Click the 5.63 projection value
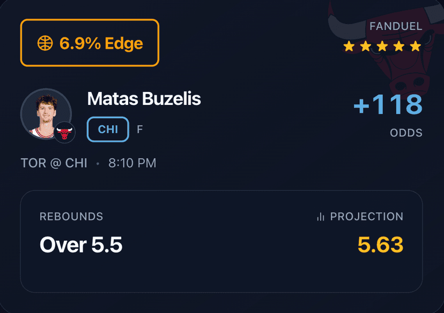Screen dimensions: 444x313 tap(380, 245)
